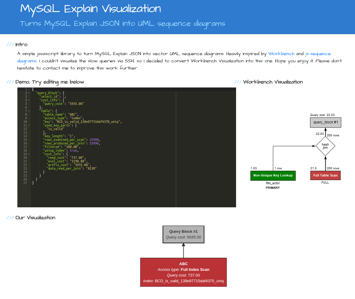
Task: Click the film_actor label under green box
Action: pyautogui.click(x=273, y=183)
